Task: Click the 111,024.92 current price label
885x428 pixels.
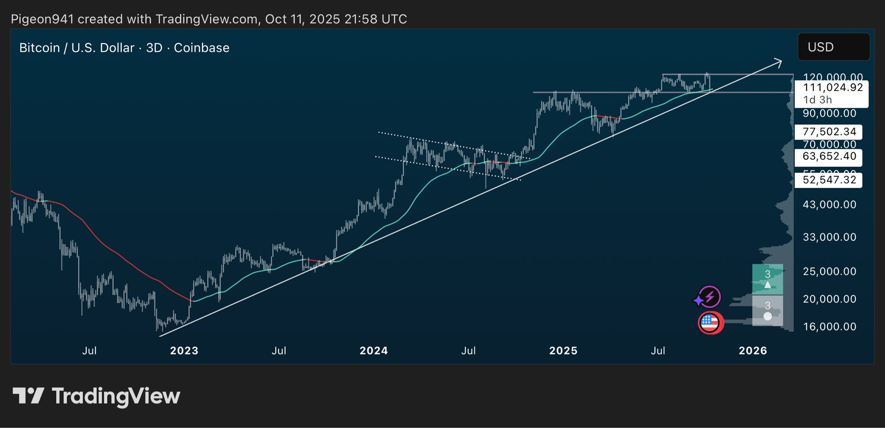Action: point(832,88)
